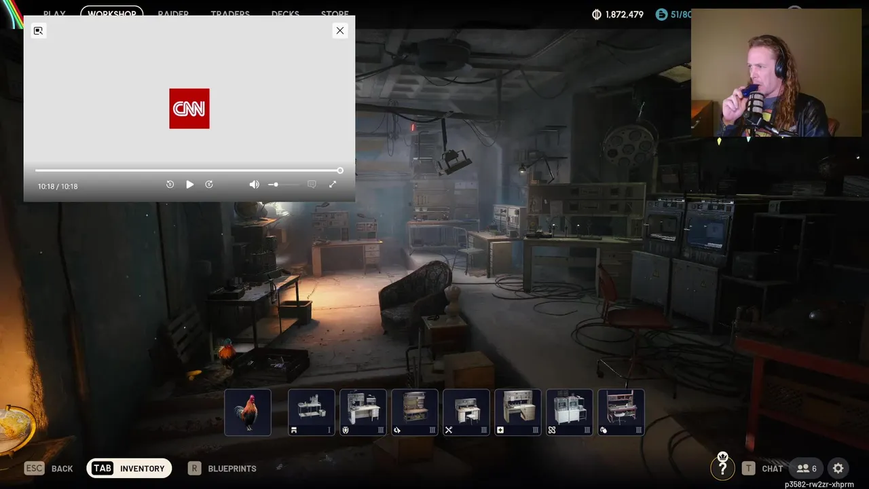The width and height of the screenshot is (869, 489).
Task: Open the settings gear icon
Action: [838, 468]
